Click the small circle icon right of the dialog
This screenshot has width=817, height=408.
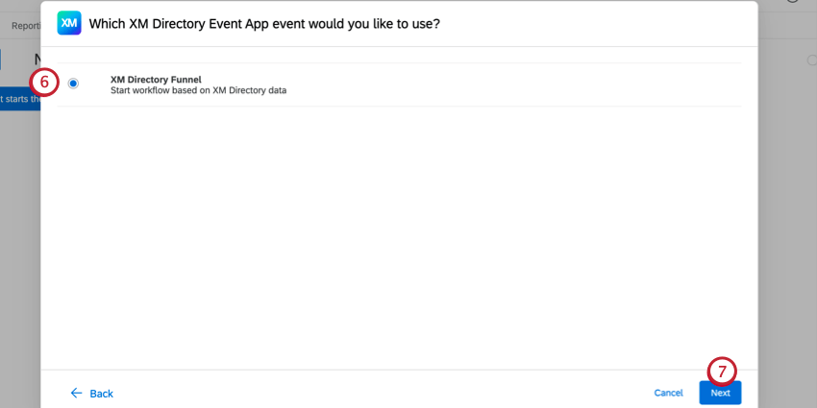(812, 60)
